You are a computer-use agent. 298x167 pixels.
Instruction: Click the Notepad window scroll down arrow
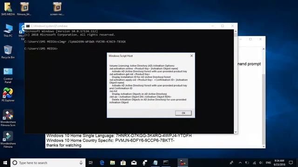coord(264,147)
